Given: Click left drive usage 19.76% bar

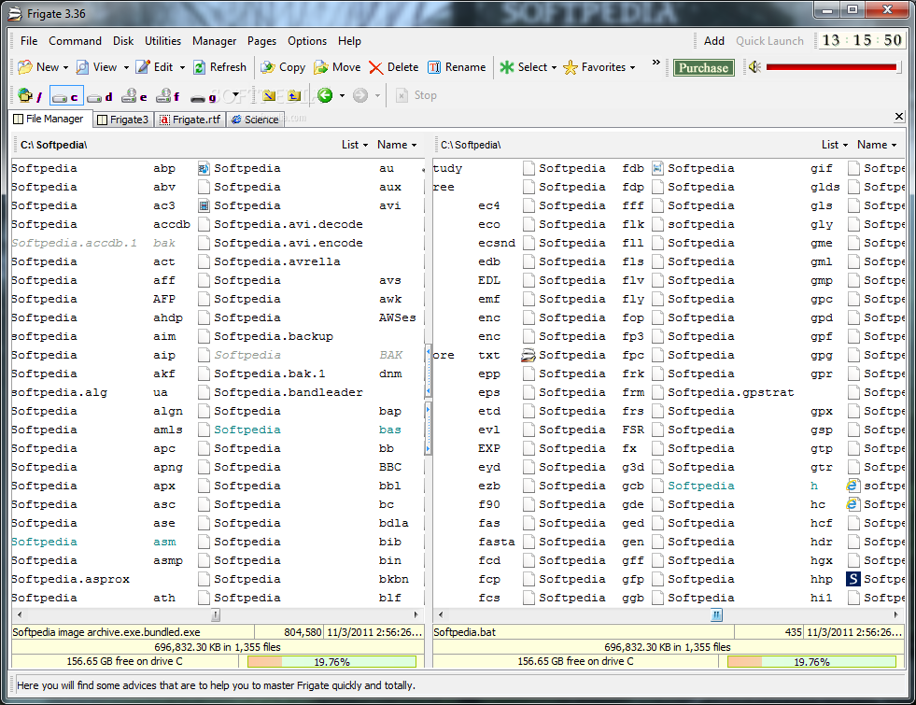Looking at the screenshot, I should 331,662.
